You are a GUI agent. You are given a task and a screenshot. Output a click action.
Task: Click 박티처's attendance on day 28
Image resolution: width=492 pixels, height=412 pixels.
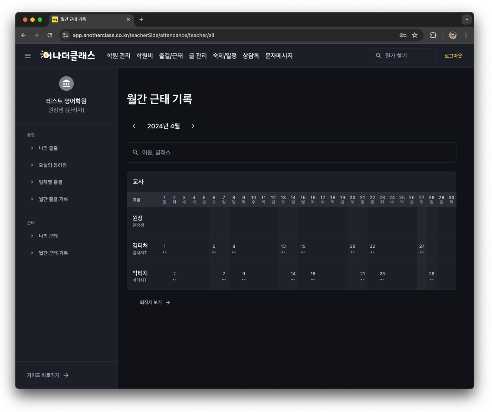pos(432,276)
